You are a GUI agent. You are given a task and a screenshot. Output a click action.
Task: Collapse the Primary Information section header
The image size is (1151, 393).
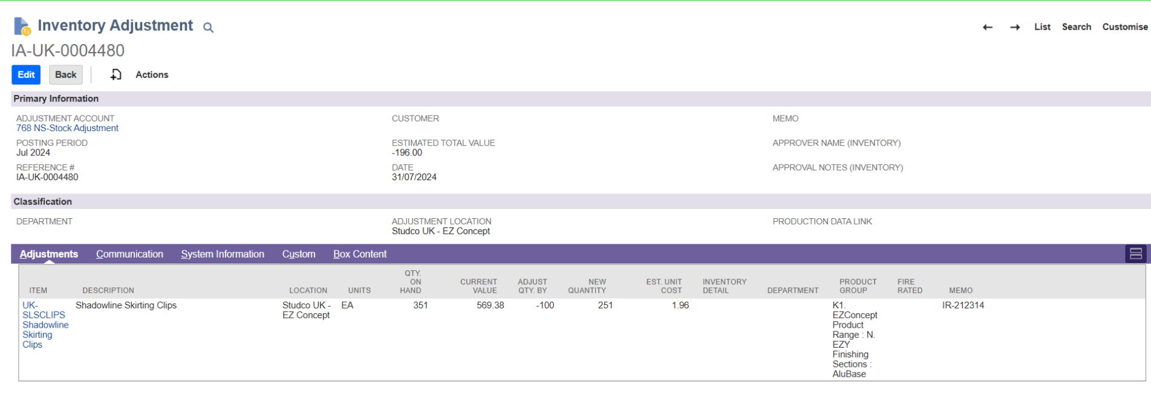[x=56, y=99]
